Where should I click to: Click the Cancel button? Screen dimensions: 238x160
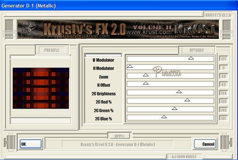pyautogui.click(x=205, y=144)
